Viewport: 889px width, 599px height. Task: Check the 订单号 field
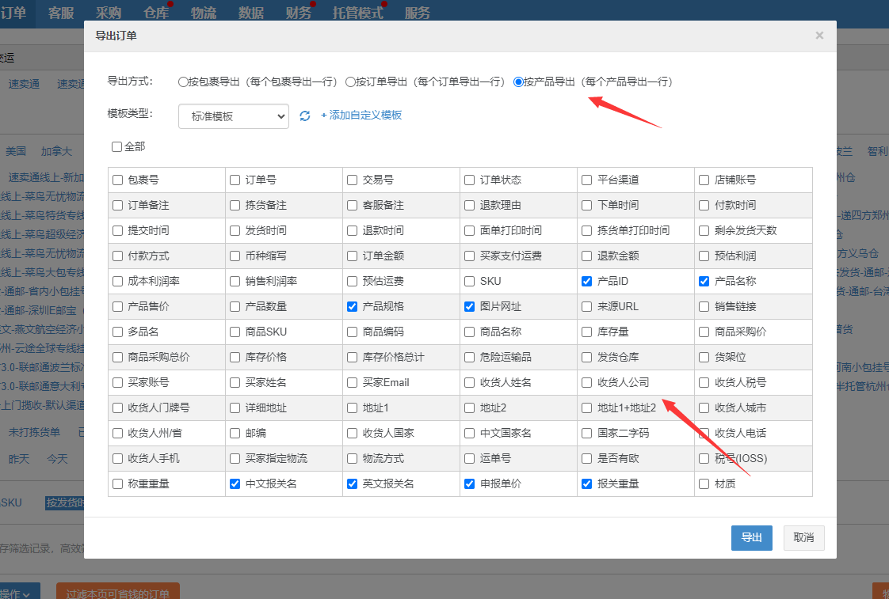tap(235, 180)
